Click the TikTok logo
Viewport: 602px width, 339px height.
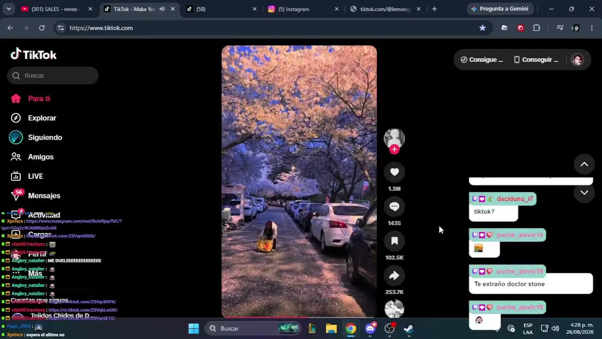tap(33, 55)
